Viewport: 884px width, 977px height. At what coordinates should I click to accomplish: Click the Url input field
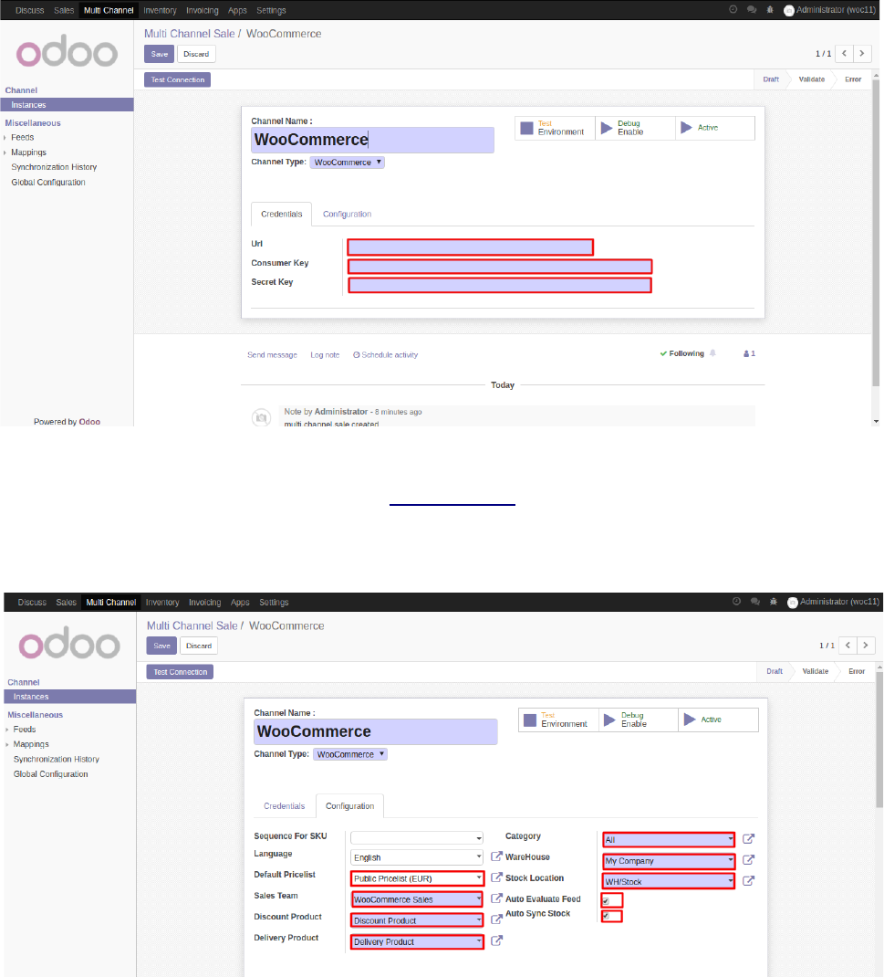[470, 247]
